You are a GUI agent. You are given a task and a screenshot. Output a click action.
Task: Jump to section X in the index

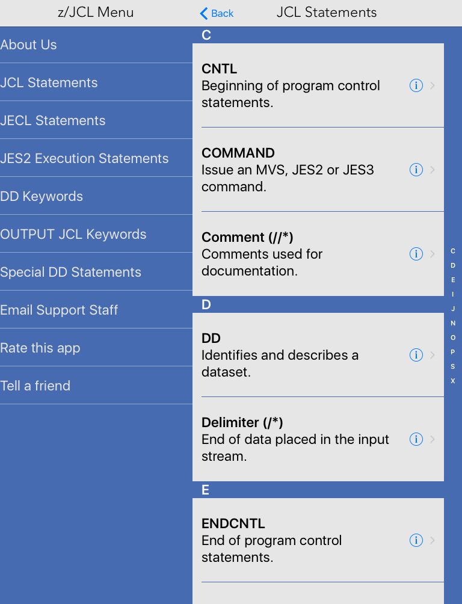click(453, 381)
